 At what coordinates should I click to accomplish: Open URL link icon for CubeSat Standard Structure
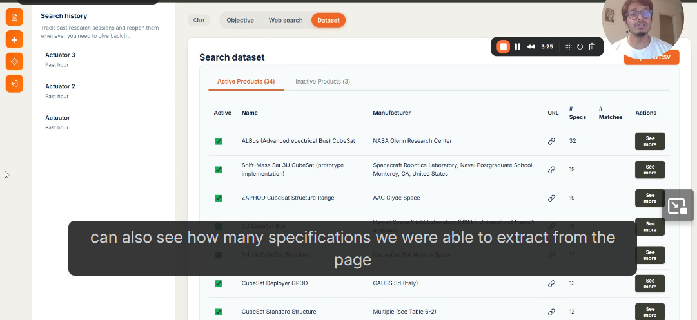551,312
